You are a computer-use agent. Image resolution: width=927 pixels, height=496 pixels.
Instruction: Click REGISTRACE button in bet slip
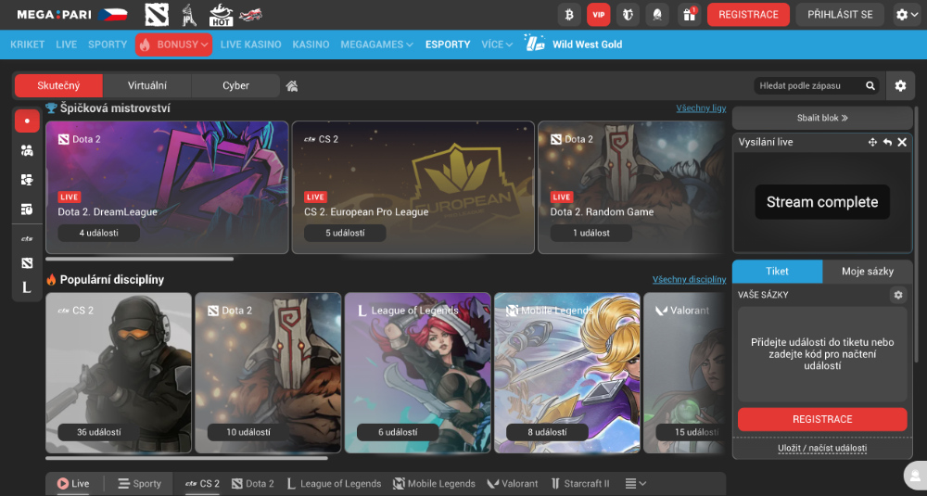[x=822, y=419]
